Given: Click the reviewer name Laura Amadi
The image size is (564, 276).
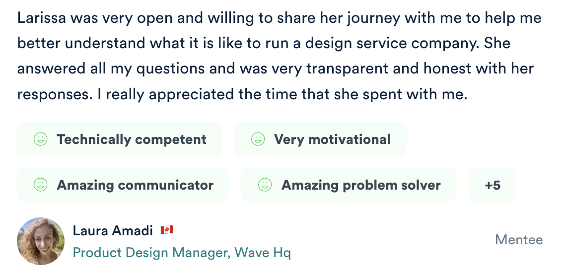Looking at the screenshot, I should pyautogui.click(x=113, y=231).
